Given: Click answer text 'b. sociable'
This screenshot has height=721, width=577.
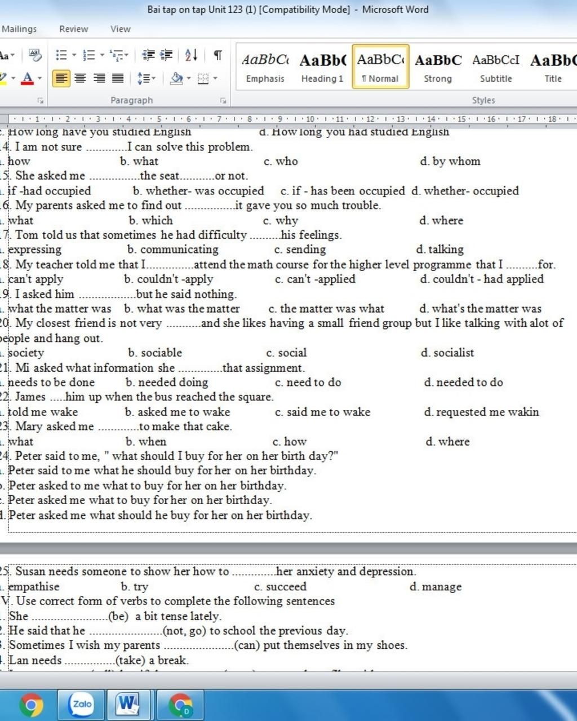Looking at the screenshot, I should coord(155,353).
